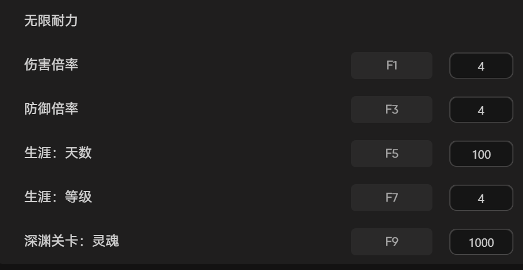
Task: Focus the 防御倍率 value field
Action: coord(481,110)
